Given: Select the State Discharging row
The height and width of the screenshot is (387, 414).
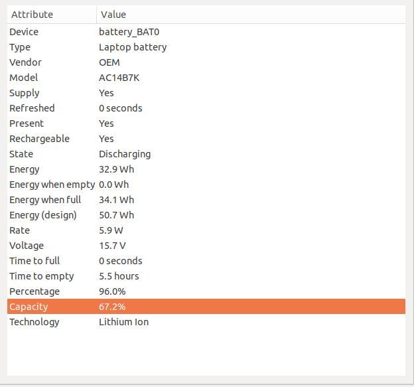Looking at the screenshot, I should [x=206, y=154].
